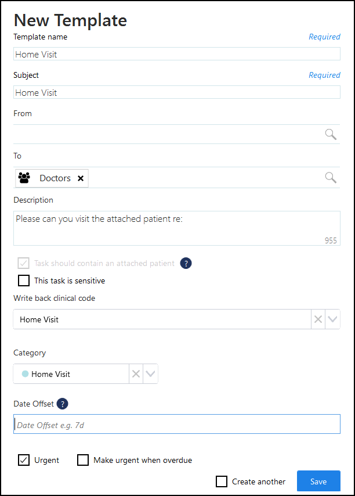The width and height of the screenshot is (355, 496).
Task: Enable Make urgent when overdue
Action: (83, 460)
